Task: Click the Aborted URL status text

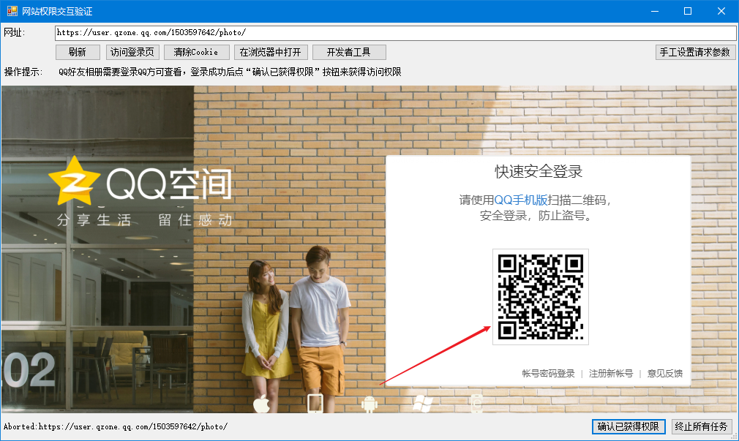Action: point(116,426)
